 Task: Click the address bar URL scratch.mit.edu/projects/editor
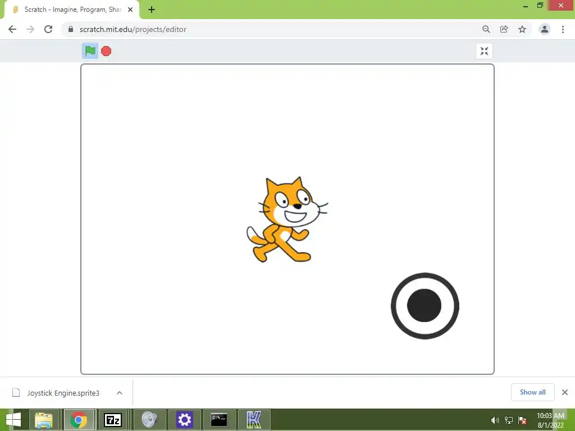click(133, 29)
